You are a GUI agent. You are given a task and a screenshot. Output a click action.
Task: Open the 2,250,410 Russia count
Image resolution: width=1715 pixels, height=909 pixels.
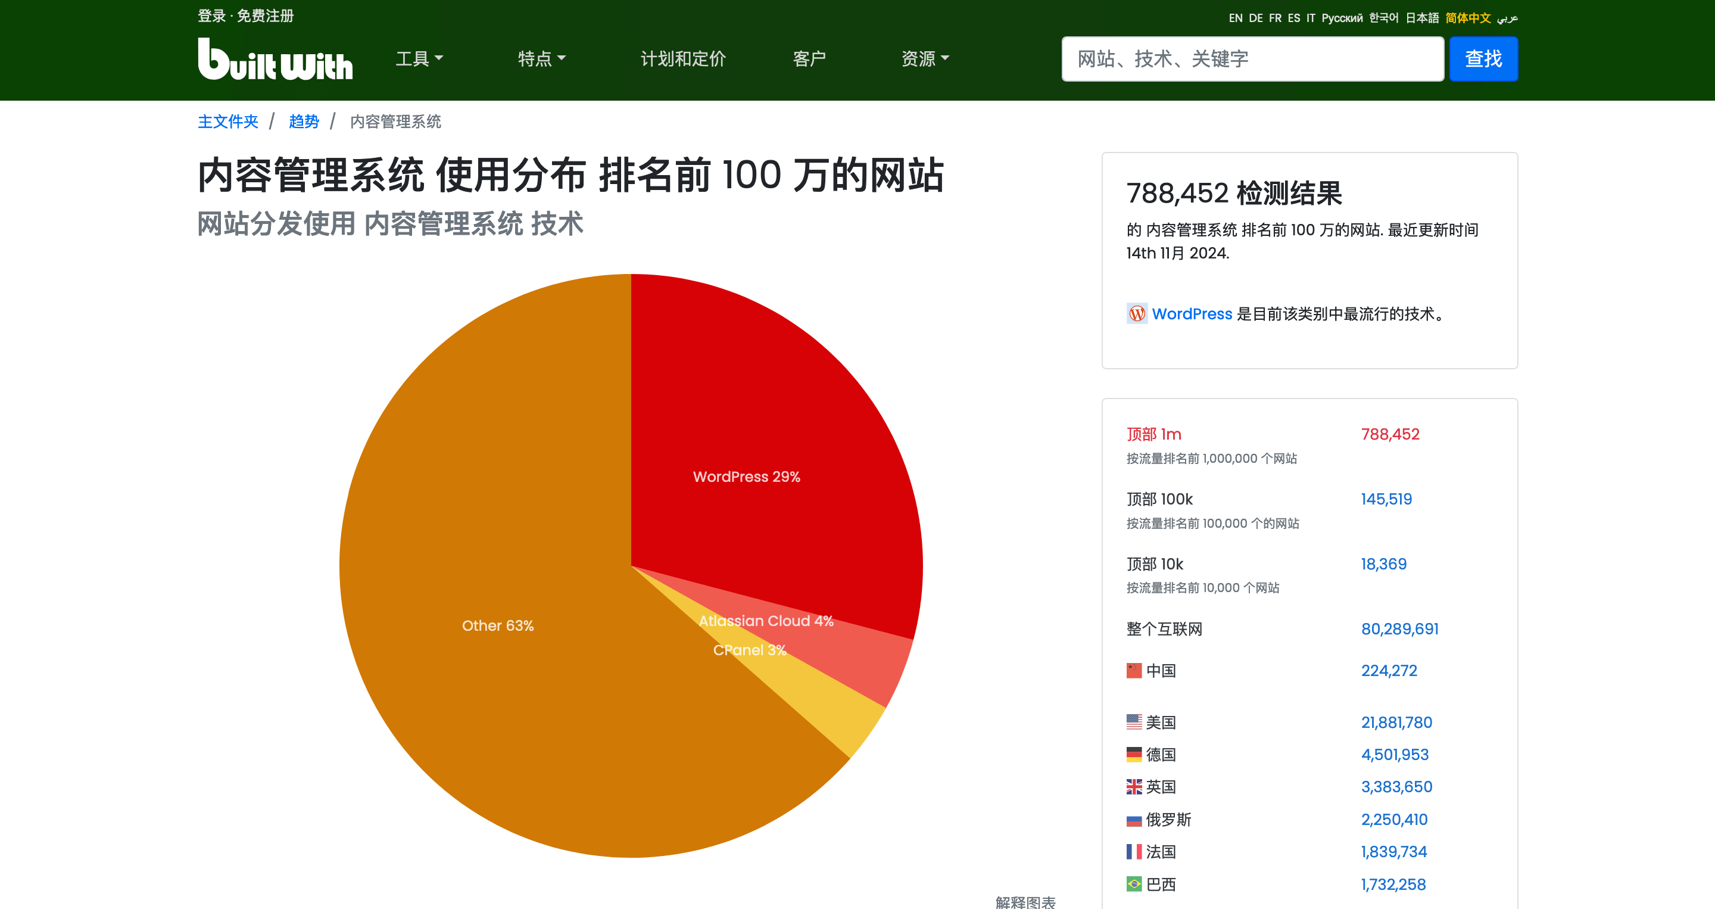click(x=1394, y=820)
